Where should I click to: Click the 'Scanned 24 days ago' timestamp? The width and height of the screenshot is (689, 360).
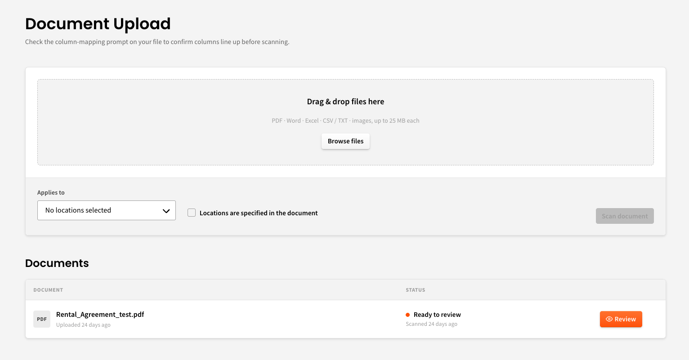point(431,324)
